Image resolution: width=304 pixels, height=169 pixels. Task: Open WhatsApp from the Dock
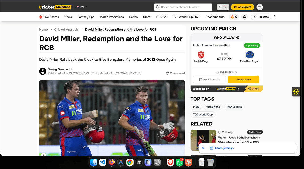pyautogui.click(x=180, y=162)
